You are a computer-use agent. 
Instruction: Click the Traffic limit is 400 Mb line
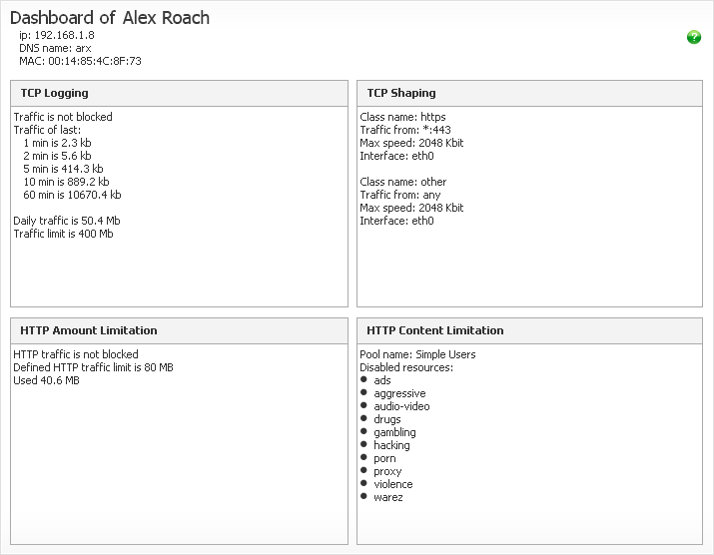tap(63, 234)
